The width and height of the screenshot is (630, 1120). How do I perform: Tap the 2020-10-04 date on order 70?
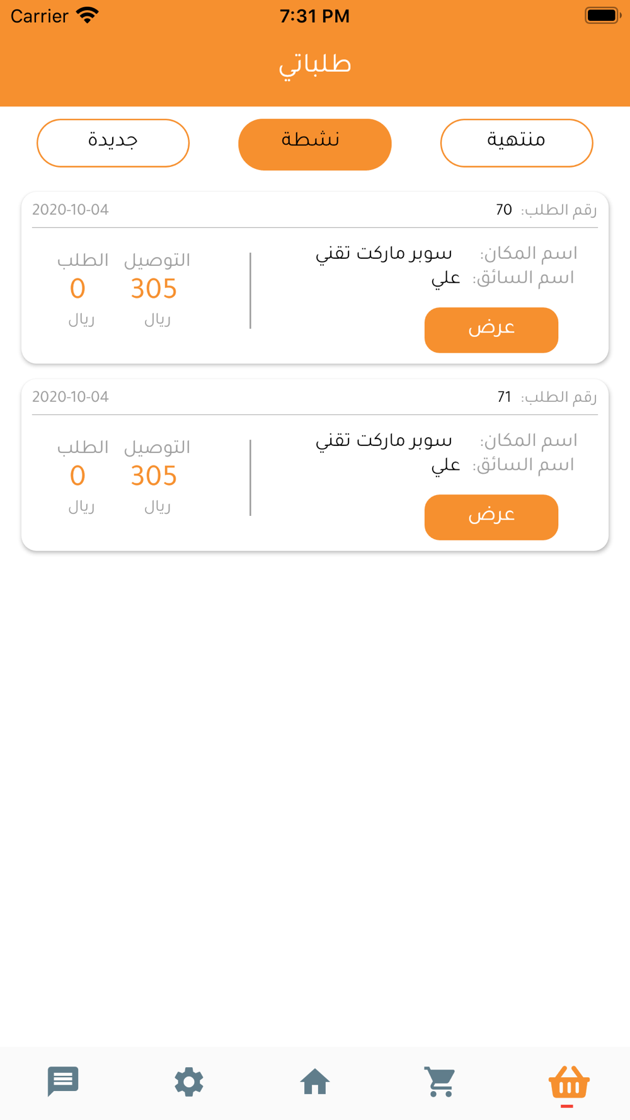(71, 210)
